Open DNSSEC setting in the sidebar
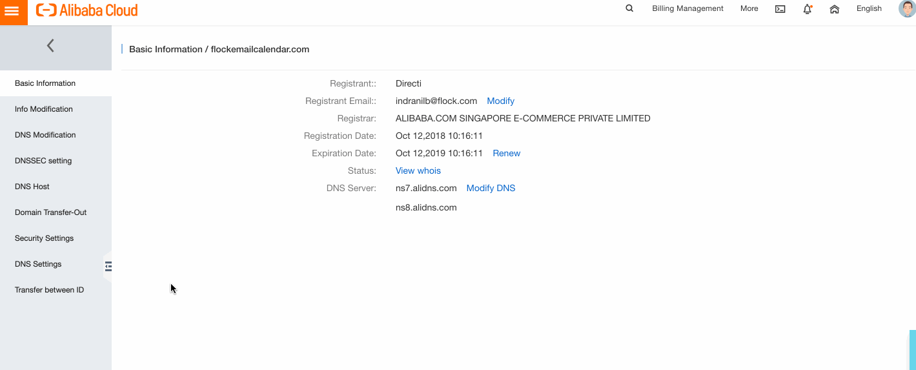The image size is (916, 370). pyautogui.click(x=56, y=161)
